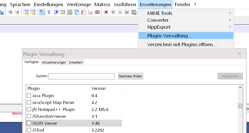249x133 pixels.
Task: Open the Erweiterungen menu
Action: [x=155, y=4]
